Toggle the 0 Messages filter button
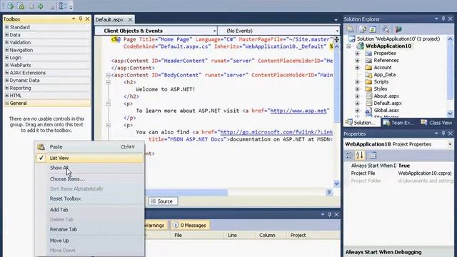This screenshot has height=257, width=457. pos(190,226)
